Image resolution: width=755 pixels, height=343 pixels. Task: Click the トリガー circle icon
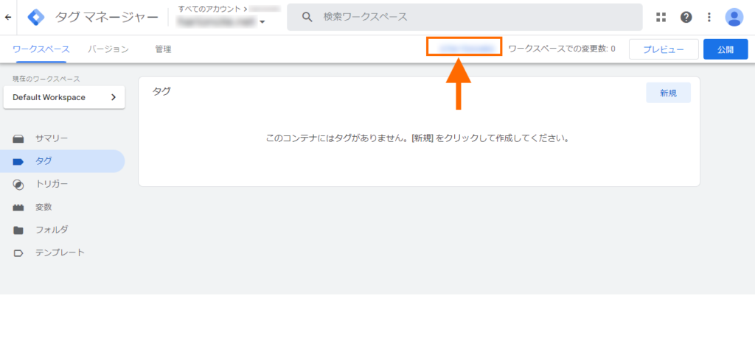click(x=18, y=185)
